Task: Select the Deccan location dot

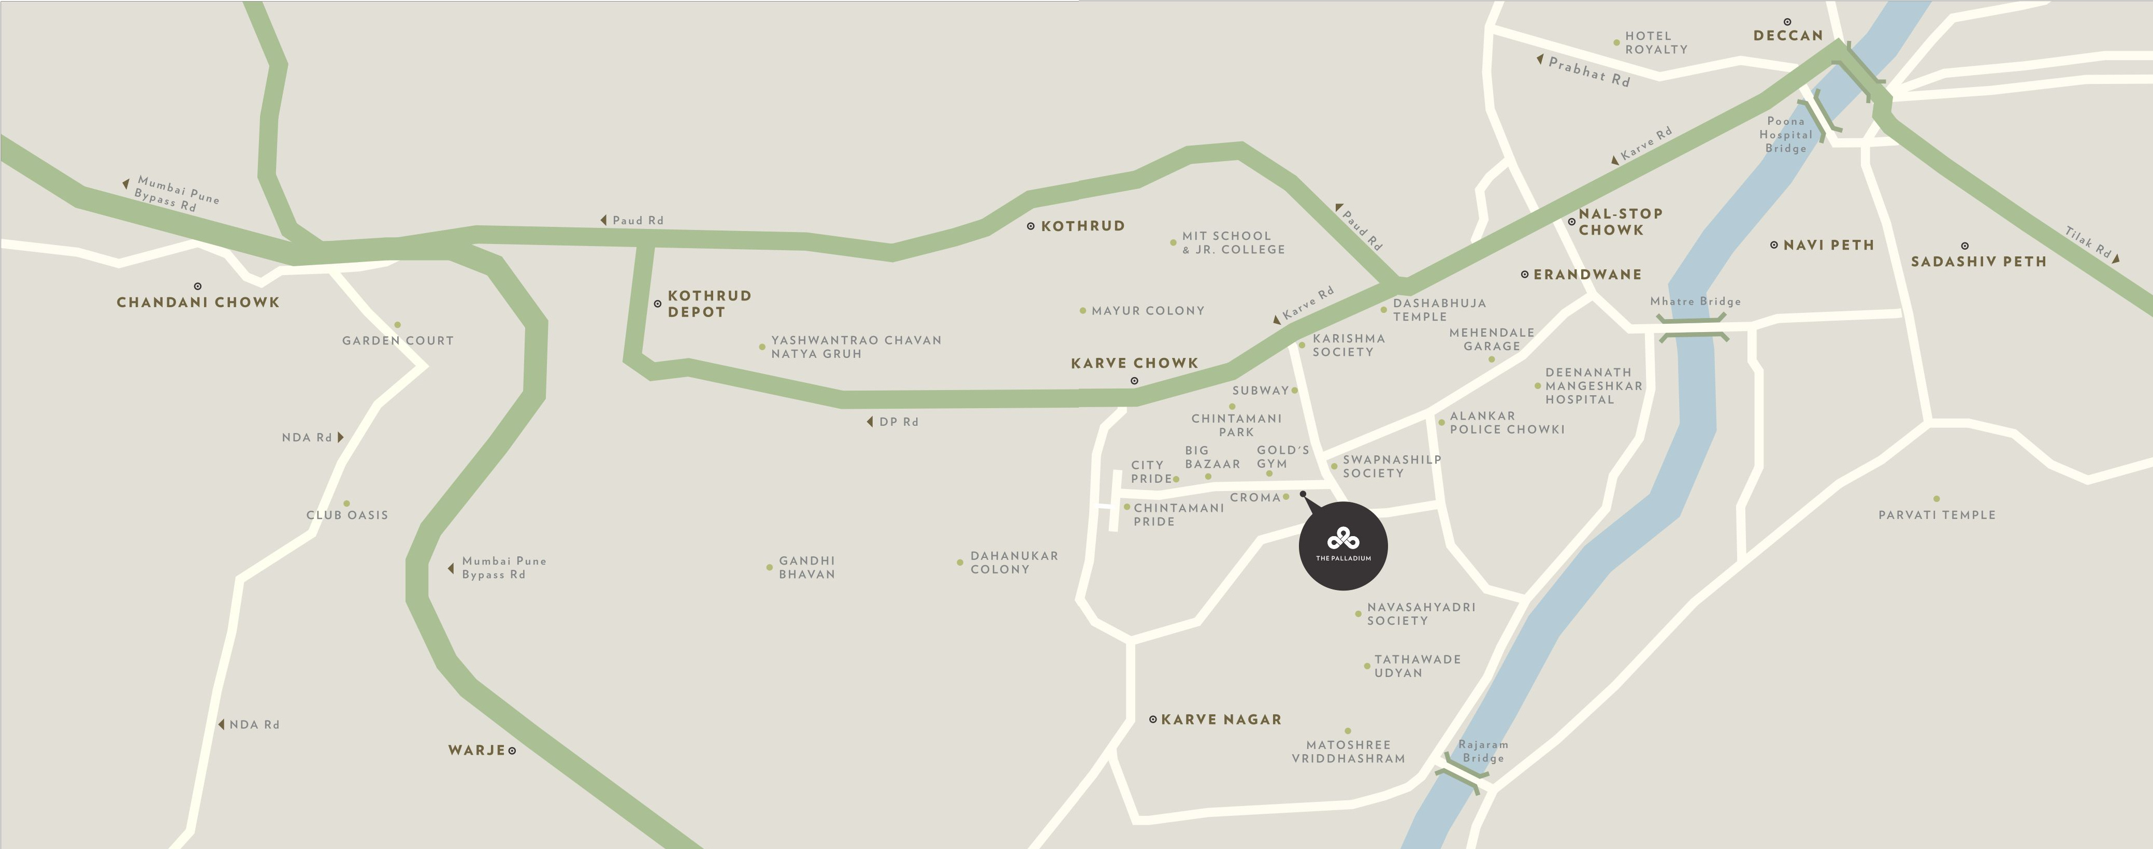Action: tap(1788, 22)
